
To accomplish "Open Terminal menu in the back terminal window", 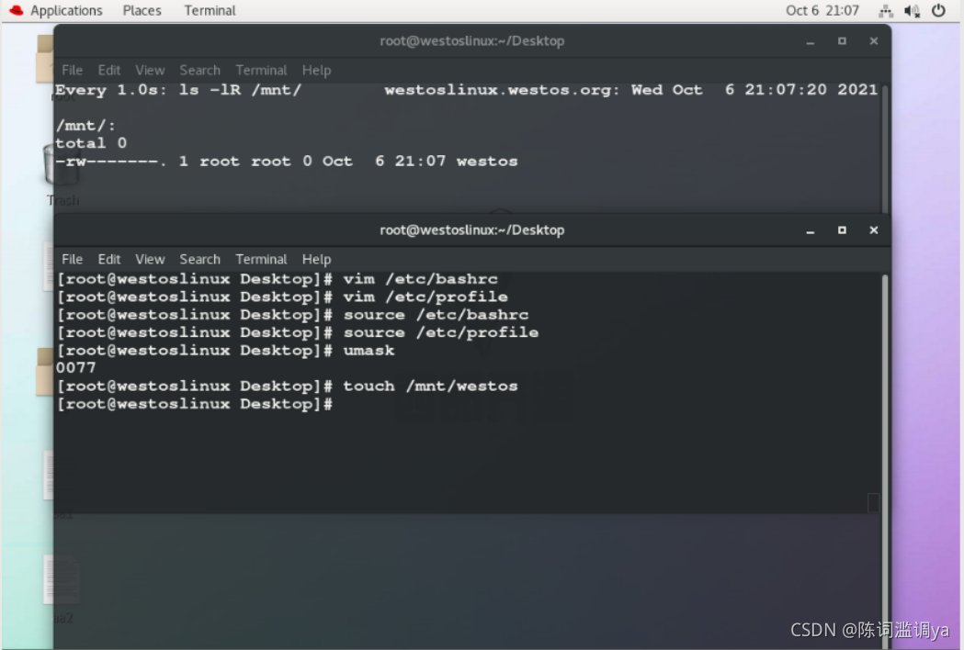I will [261, 70].
